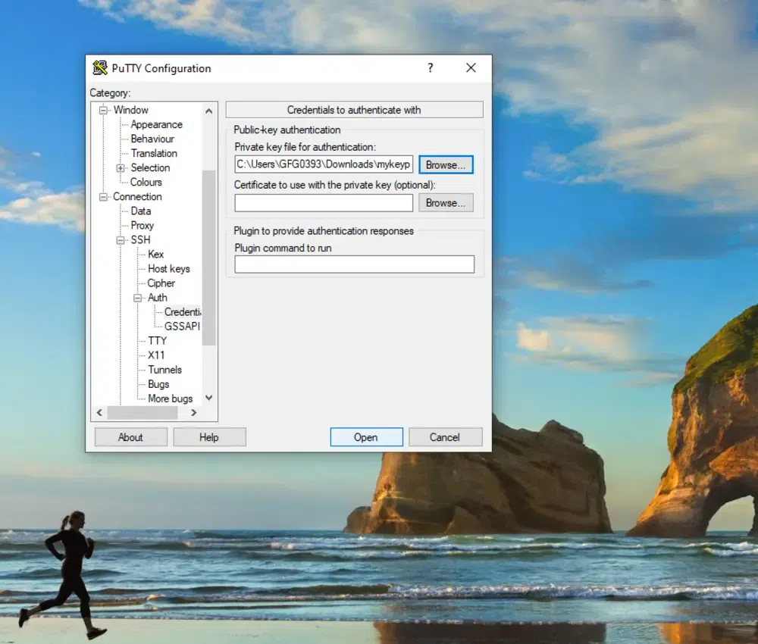Expand the Selection tree node
Image resolution: width=758 pixels, height=644 pixels.
[x=121, y=168]
